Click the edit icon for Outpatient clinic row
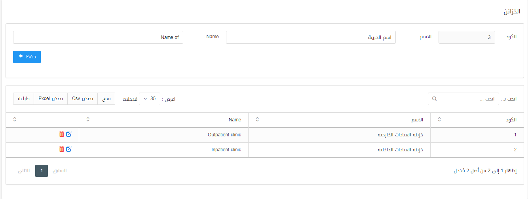The height and width of the screenshot is (199, 528). (68, 134)
